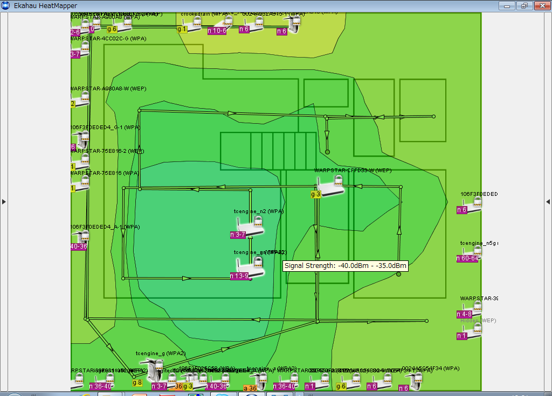Click the Ekahau HeatMapper window title text
552x396 pixels.
coord(45,5)
